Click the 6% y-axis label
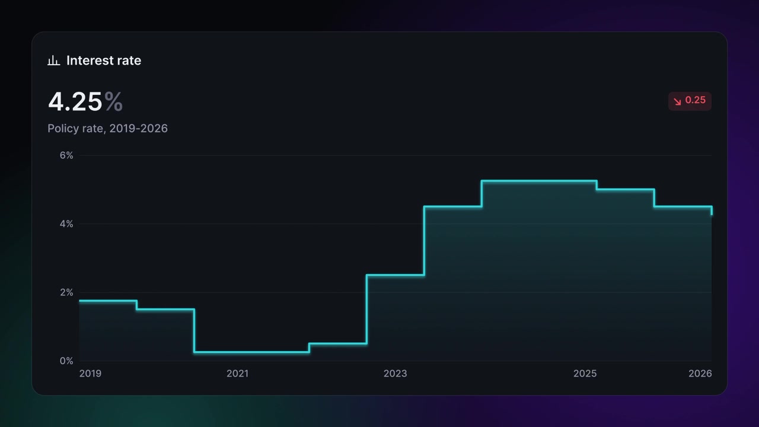 pyautogui.click(x=66, y=155)
